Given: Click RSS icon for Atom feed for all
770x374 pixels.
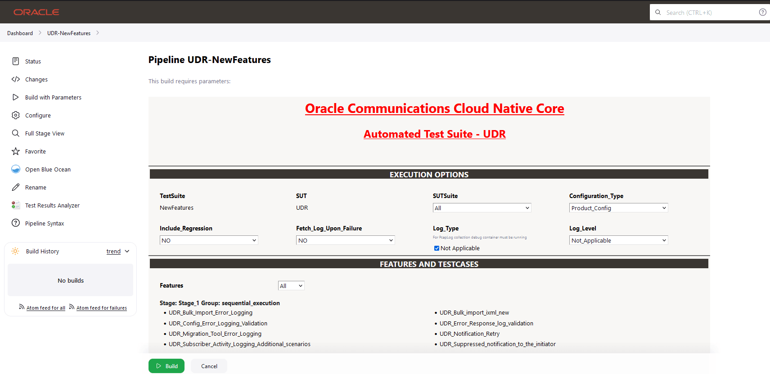Looking at the screenshot, I should point(22,307).
